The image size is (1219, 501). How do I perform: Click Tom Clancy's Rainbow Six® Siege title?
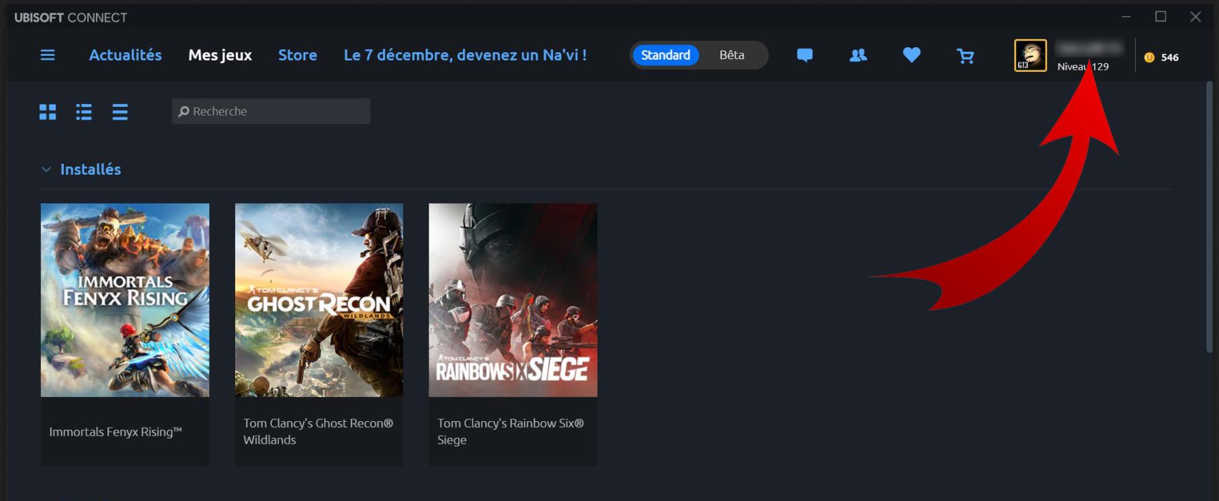511,431
